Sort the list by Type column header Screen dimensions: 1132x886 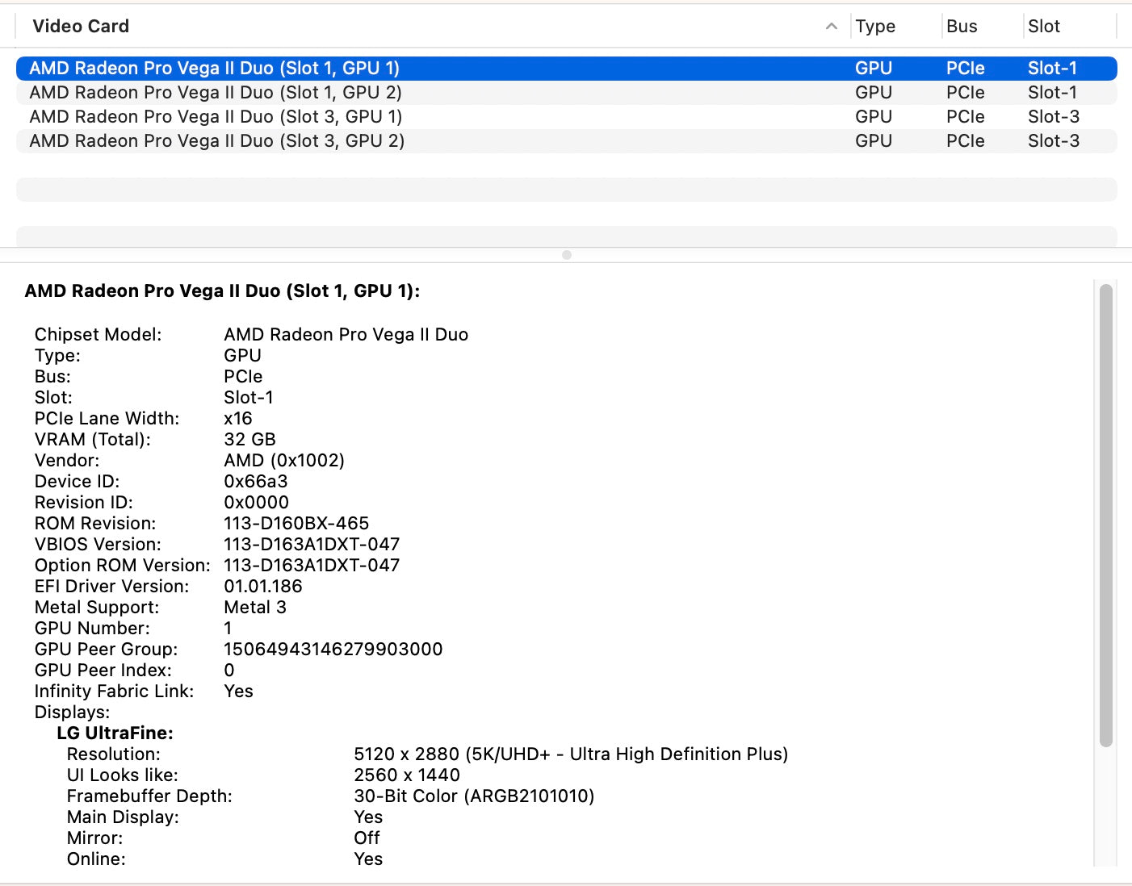pos(875,27)
